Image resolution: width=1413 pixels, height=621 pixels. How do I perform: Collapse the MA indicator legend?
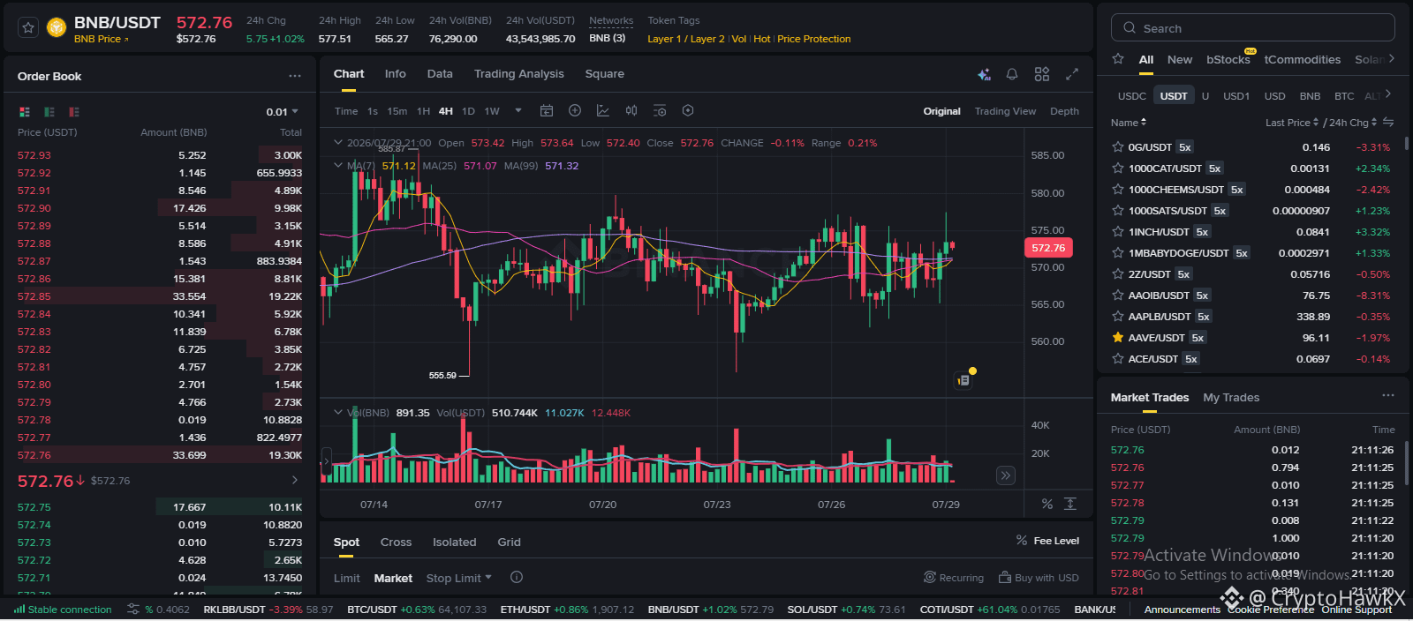pos(337,165)
